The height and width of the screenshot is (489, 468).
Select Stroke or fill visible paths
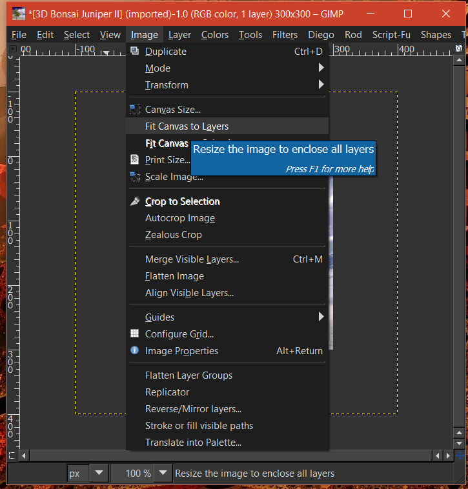point(227,425)
